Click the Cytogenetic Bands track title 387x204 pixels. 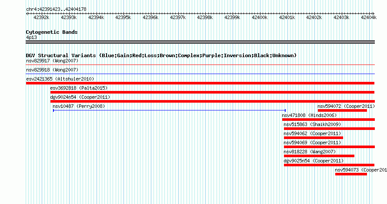point(52,32)
